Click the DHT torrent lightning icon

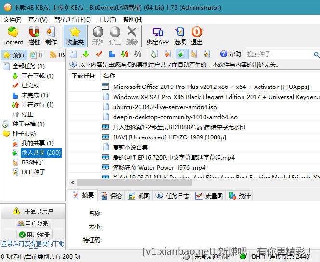click(x=207, y=54)
